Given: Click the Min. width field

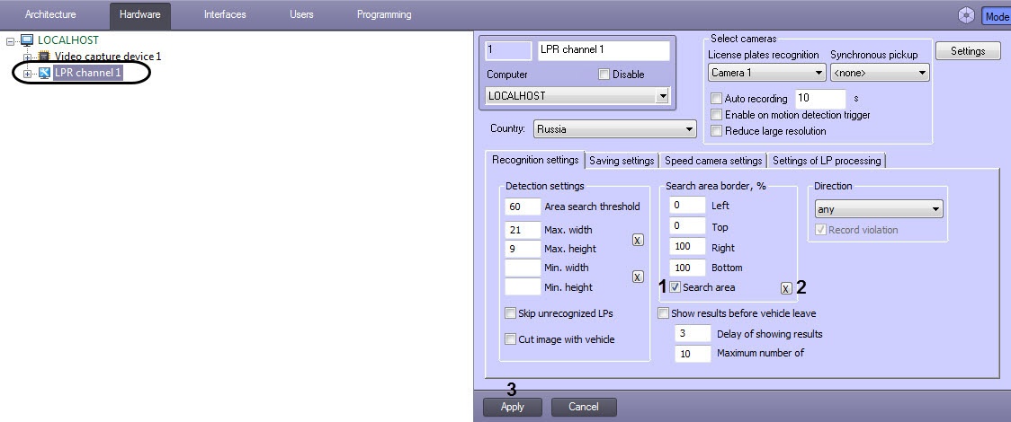Looking at the screenshot, I should (x=523, y=268).
